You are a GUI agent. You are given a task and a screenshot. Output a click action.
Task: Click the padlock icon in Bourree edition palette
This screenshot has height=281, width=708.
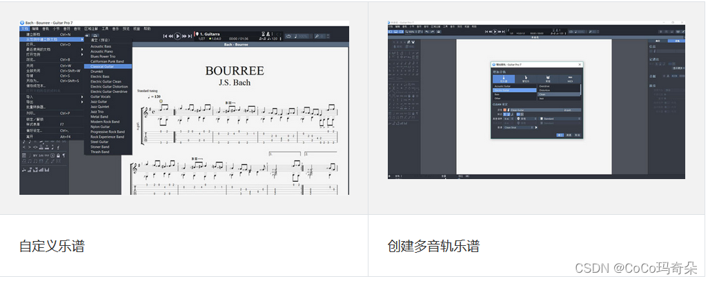(58, 156)
